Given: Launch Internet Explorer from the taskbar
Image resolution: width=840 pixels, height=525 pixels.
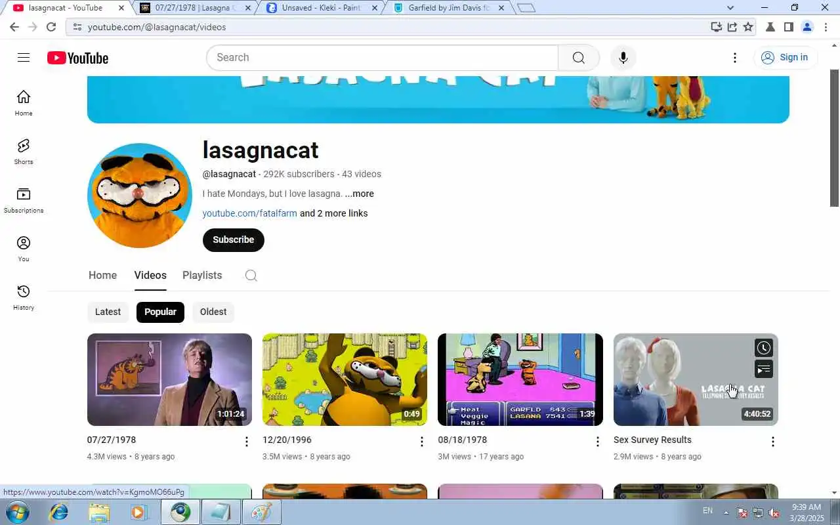Looking at the screenshot, I should tap(59, 512).
